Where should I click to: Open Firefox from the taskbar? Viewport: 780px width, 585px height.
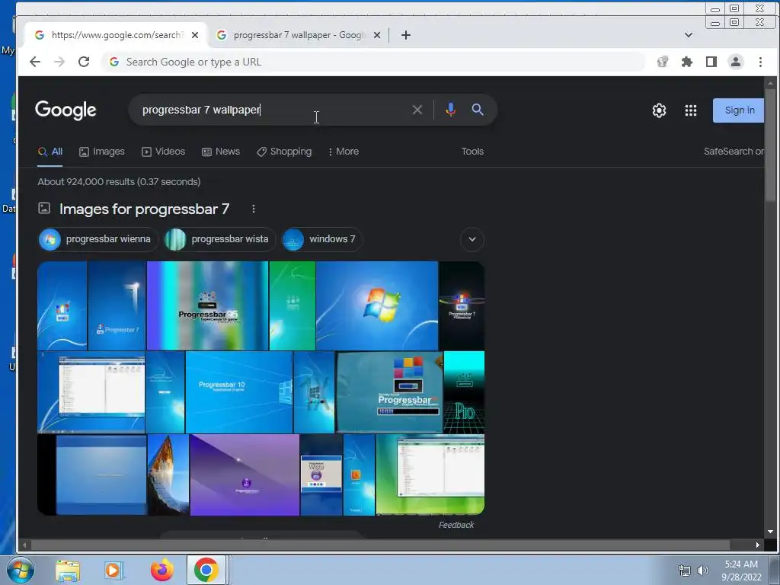pos(161,570)
